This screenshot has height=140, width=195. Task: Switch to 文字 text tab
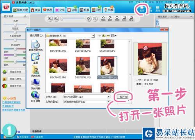(x=60, y=10)
